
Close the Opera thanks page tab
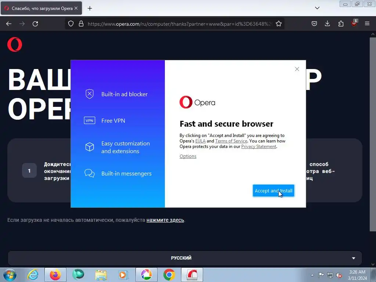[x=76, y=8]
